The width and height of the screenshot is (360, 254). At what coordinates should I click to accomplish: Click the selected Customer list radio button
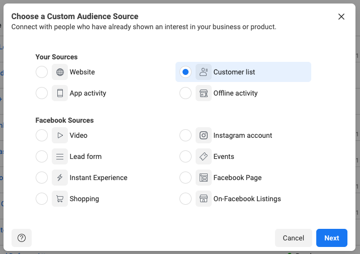click(x=186, y=72)
